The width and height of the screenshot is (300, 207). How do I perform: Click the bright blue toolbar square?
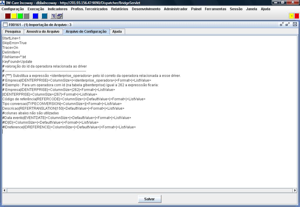coord(35,16)
